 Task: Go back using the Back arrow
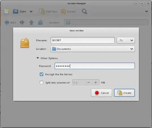[7, 23]
